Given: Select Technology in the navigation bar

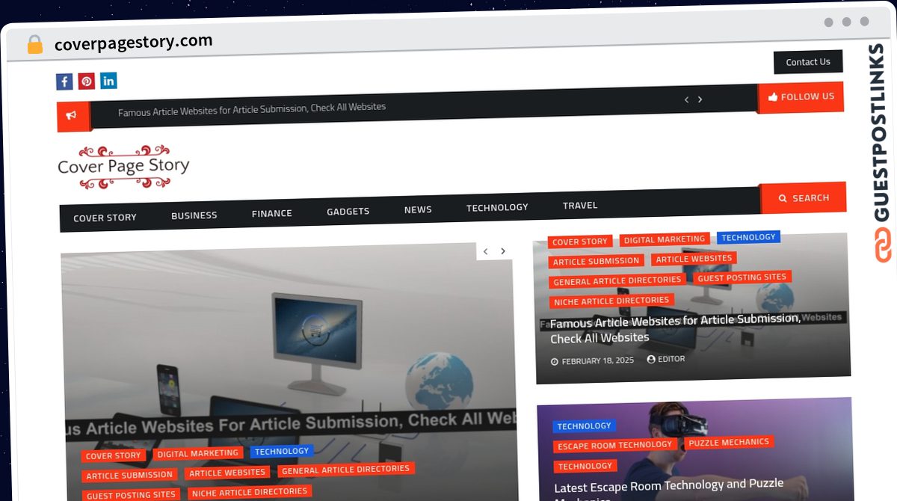Looking at the screenshot, I should coord(497,207).
